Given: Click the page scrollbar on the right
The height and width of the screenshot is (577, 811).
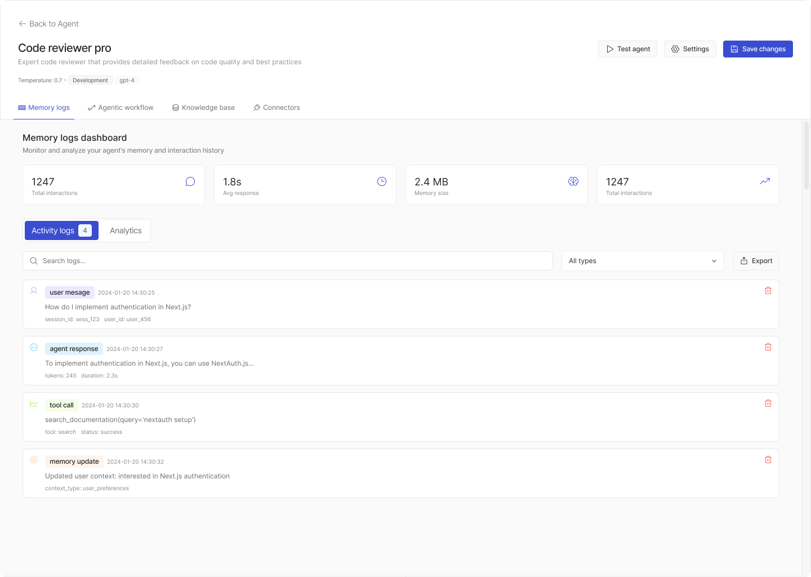Looking at the screenshot, I should (806, 155).
